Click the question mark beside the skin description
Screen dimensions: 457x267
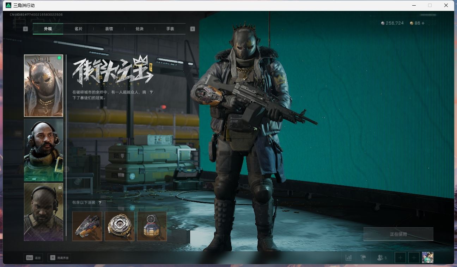click(x=151, y=92)
